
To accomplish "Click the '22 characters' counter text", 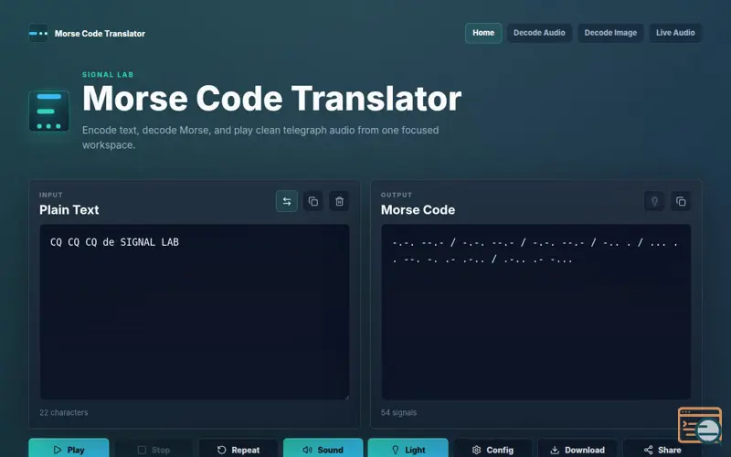I will click(x=64, y=413).
